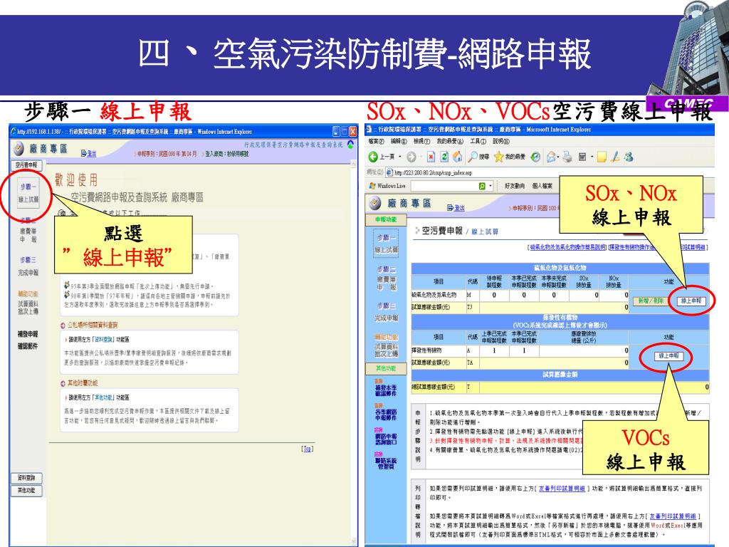
Task: Click 資料查詢 button at left window bottom
Action: pos(26,478)
